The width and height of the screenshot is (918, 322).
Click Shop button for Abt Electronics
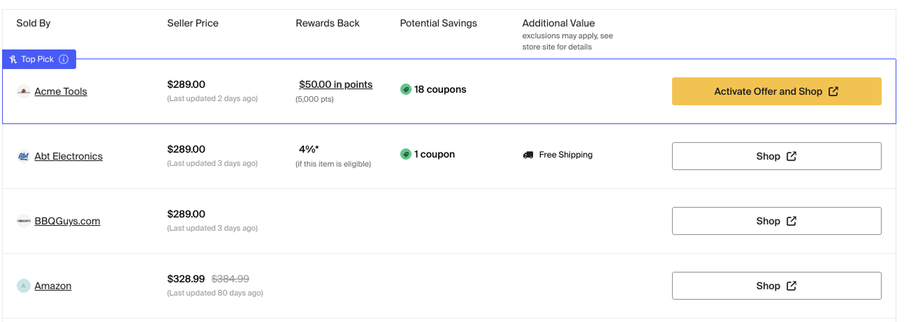pos(776,156)
